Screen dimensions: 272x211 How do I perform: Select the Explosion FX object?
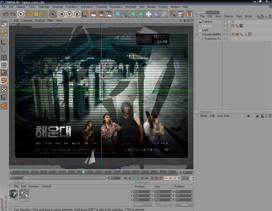point(213,38)
